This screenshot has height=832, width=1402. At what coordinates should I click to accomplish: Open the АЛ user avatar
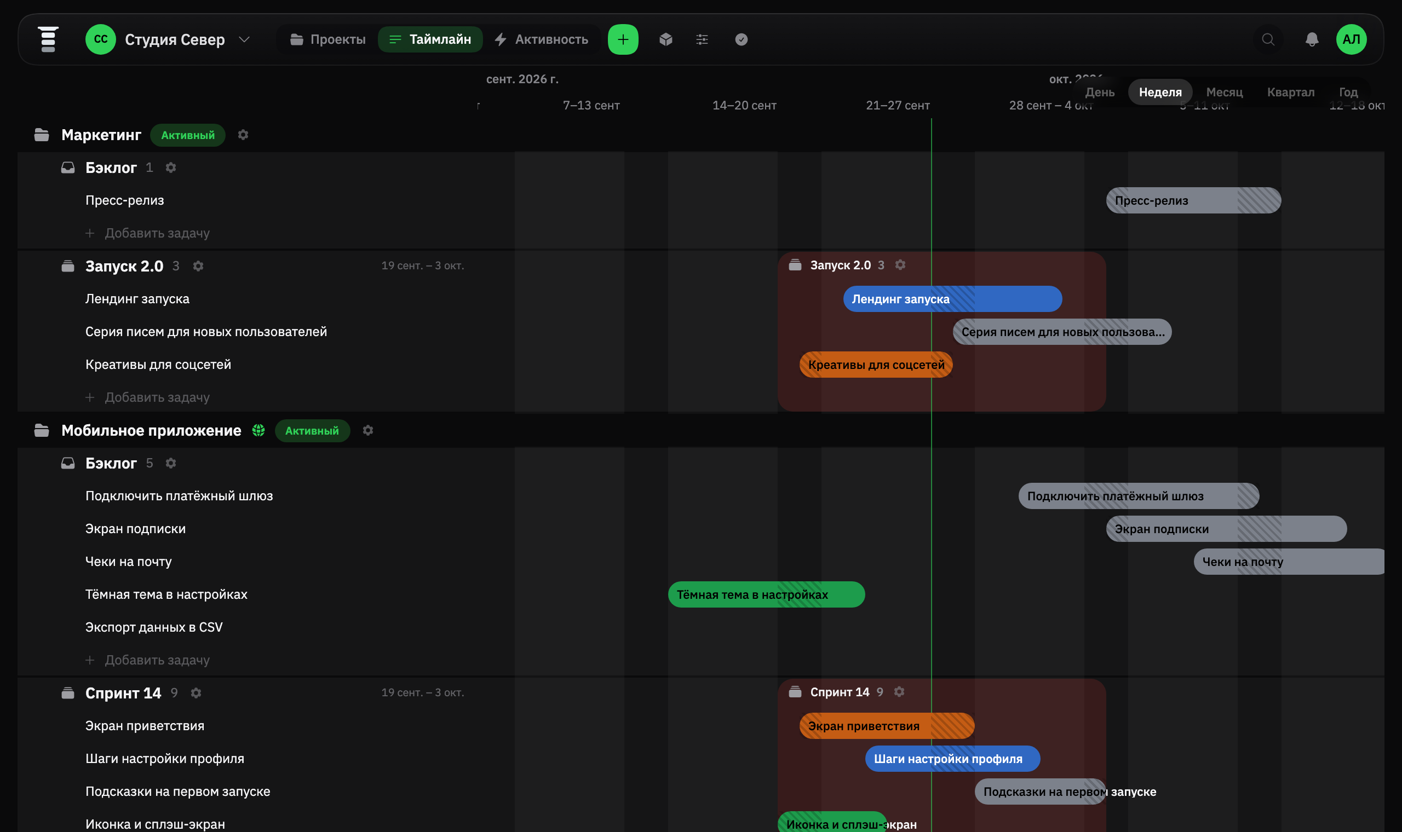(x=1352, y=39)
